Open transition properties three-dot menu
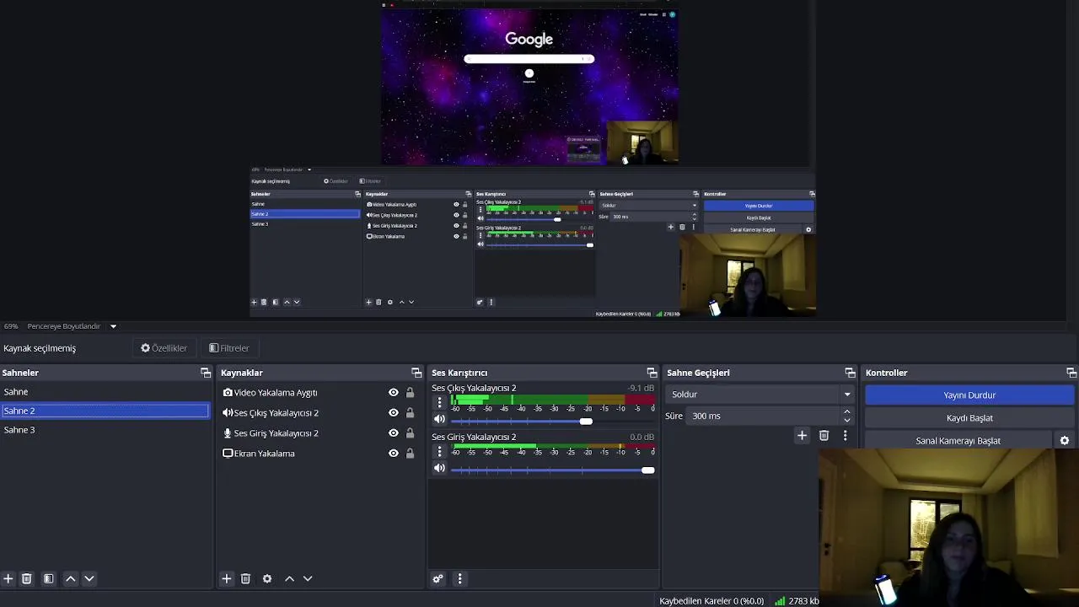1079x607 pixels. (x=845, y=435)
